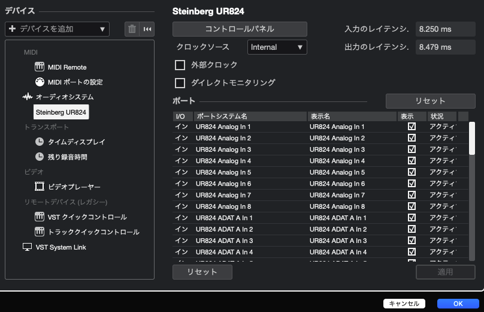Click 表示名 cell UR824 Analog In 4

pos(337,161)
